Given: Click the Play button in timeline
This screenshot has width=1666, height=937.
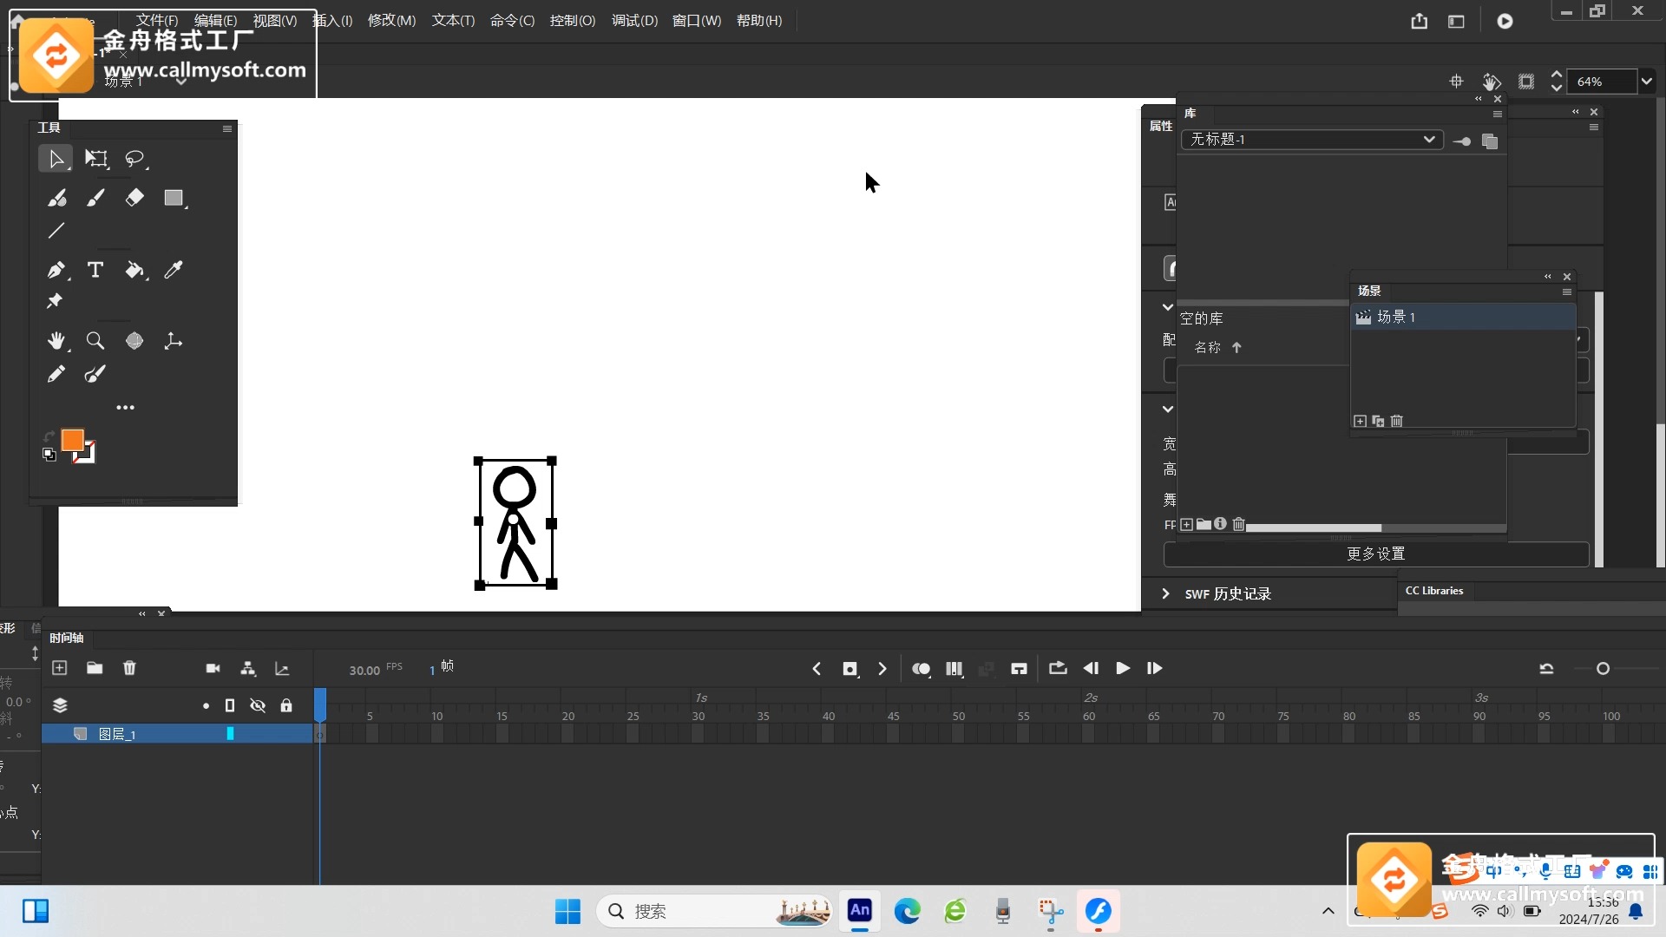Looking at the screenshot, I should 1123,668.
